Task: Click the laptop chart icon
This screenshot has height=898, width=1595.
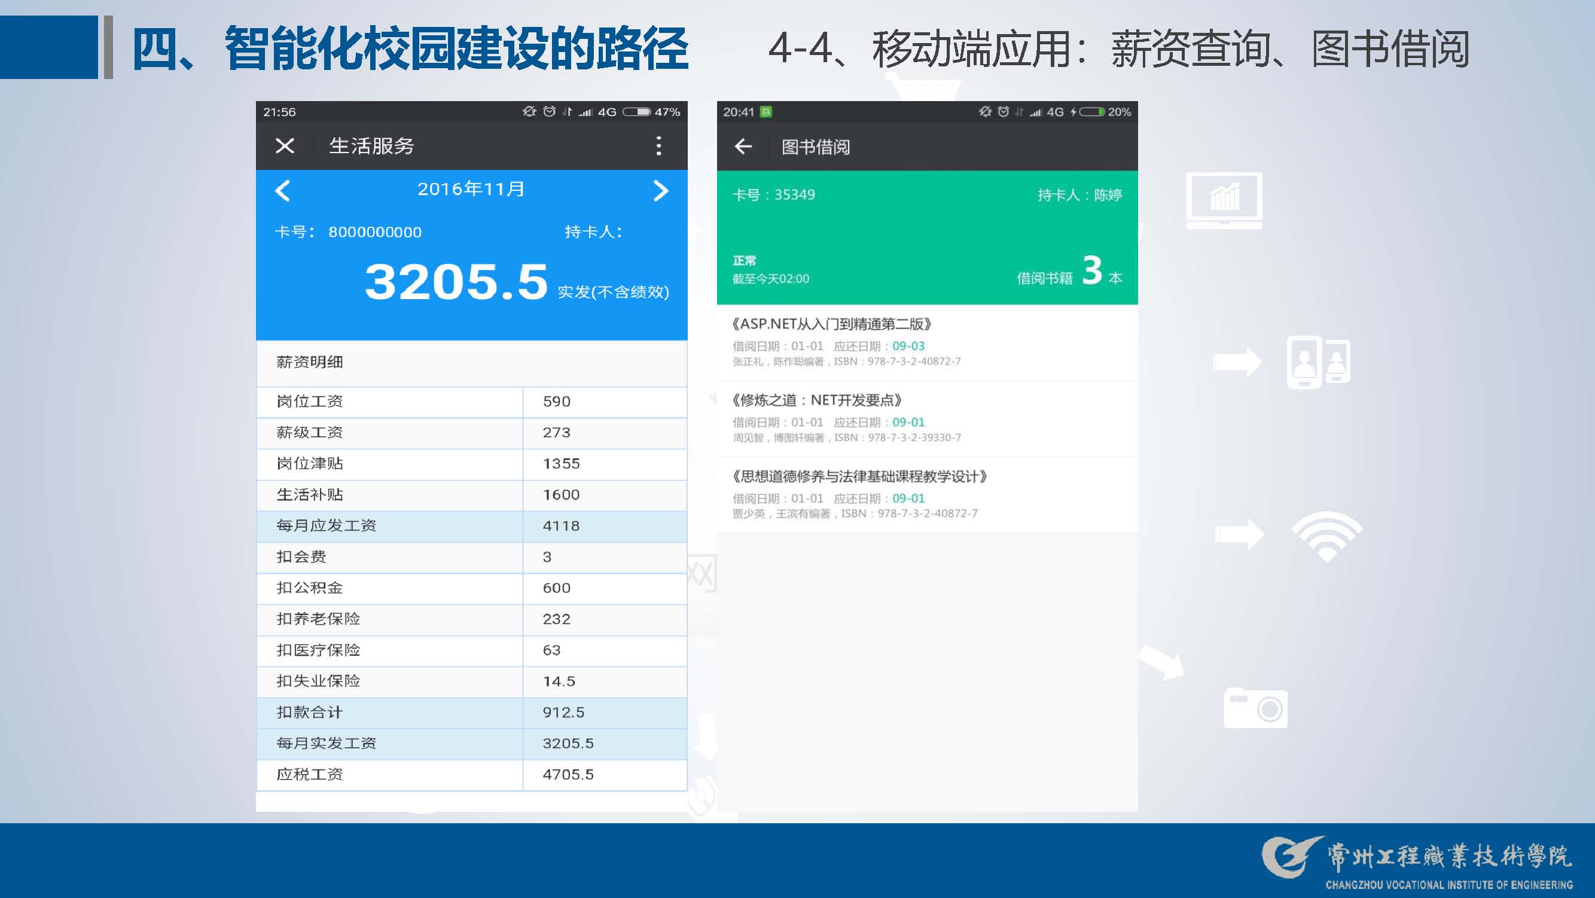Action: click(1224, 199)
